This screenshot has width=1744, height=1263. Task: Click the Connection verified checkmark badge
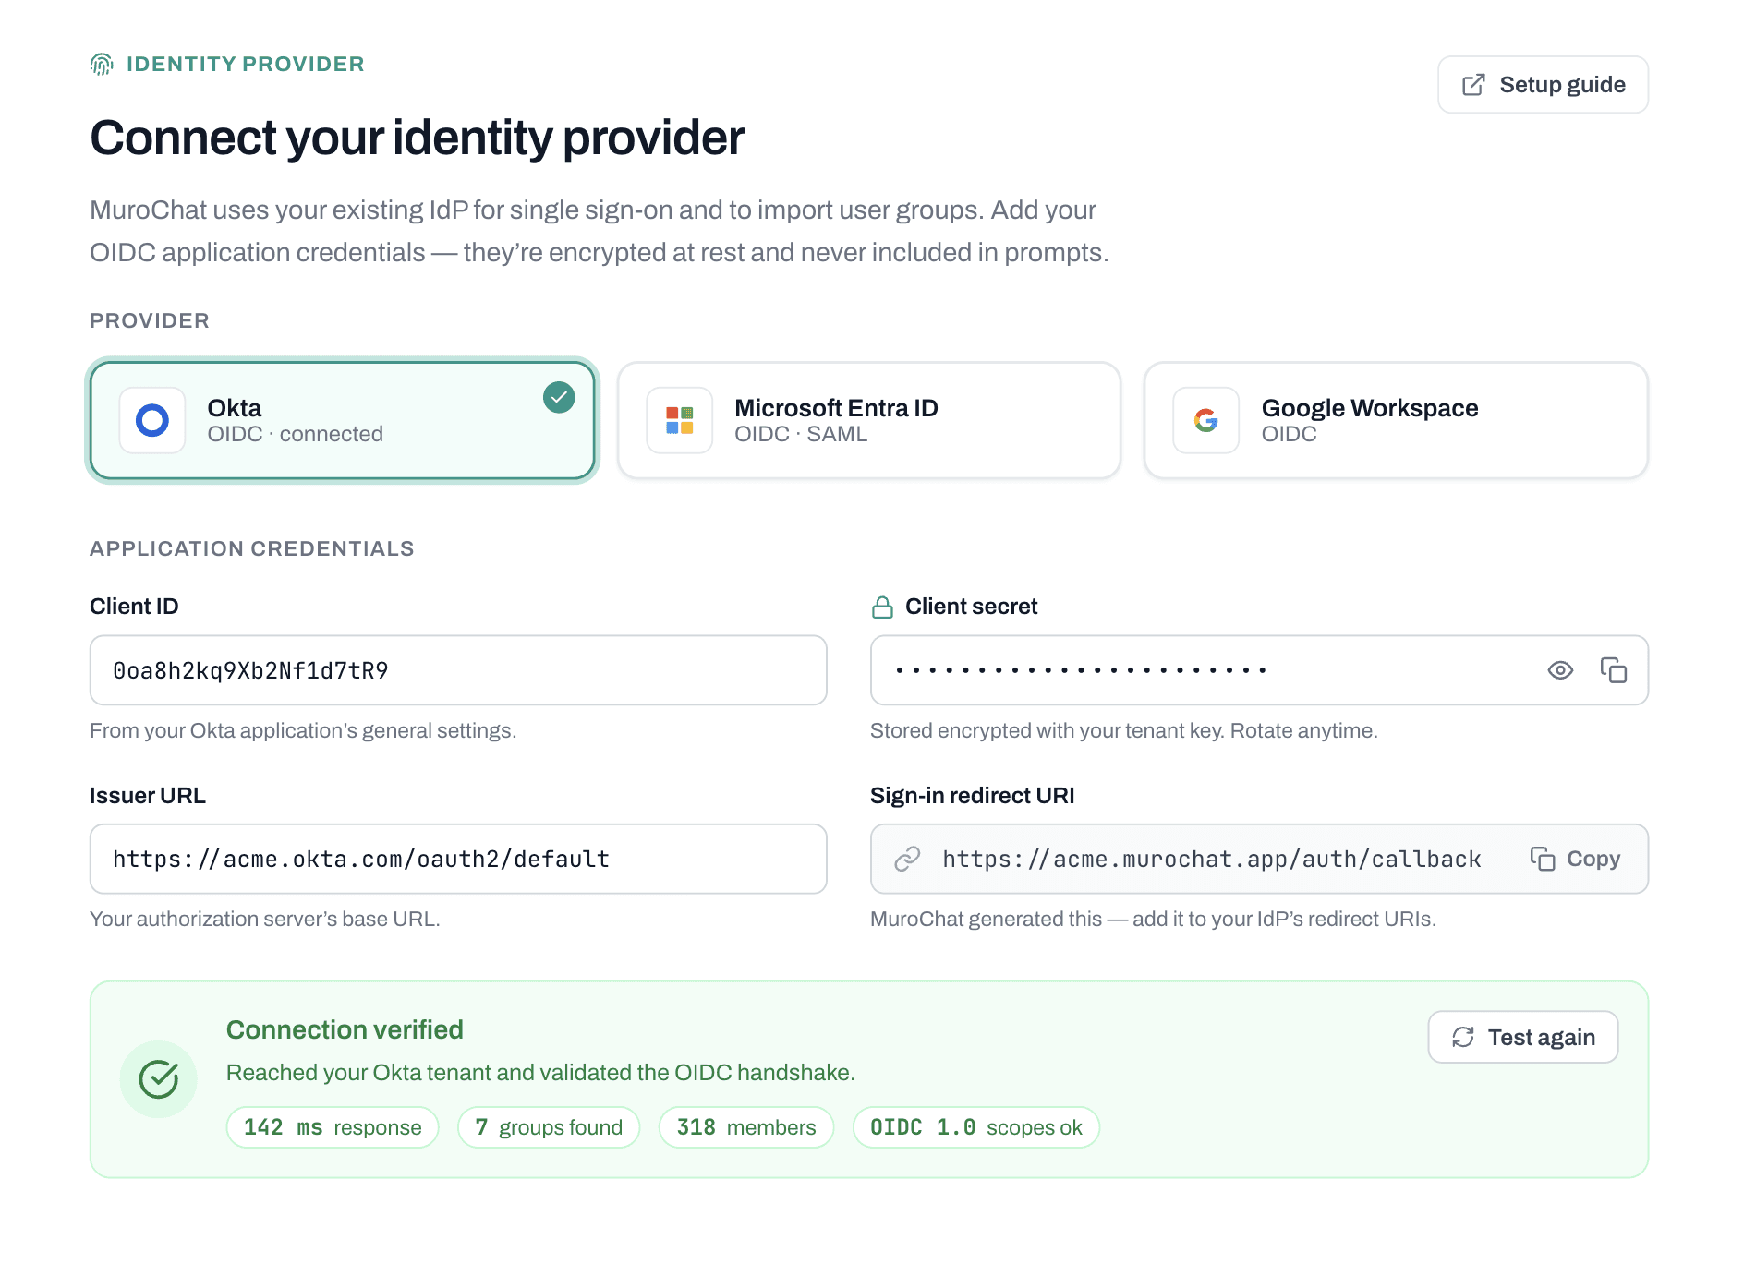click(x=159, y=1079)
